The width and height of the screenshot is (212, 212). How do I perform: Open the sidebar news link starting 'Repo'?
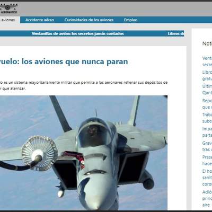207,104
